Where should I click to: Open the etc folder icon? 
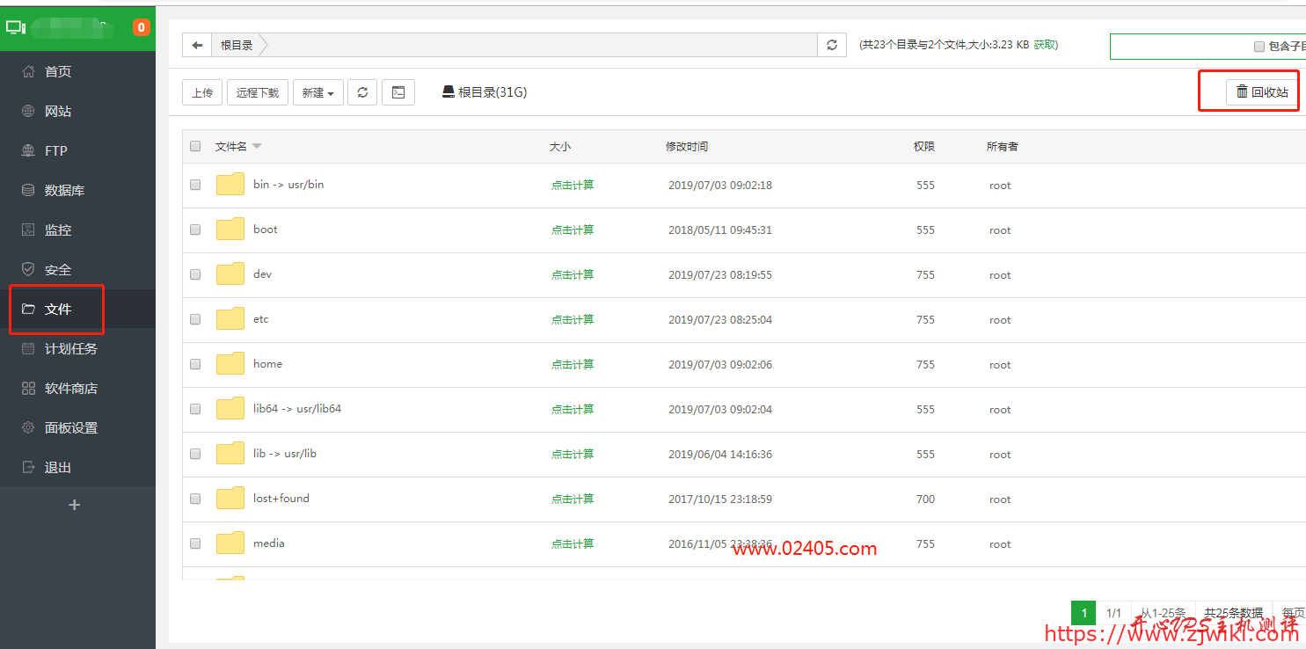pos(230,319)
